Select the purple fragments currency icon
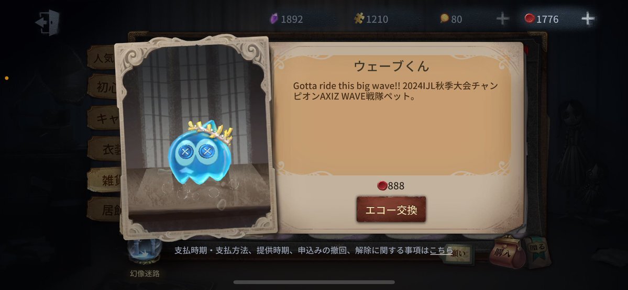 [274, 19]
